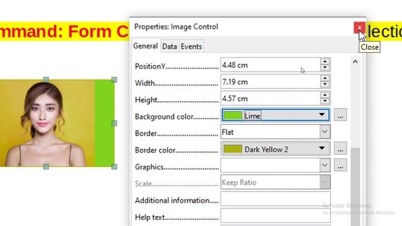This screenshot has height=226, width=402.
Task: Decrease PositionY with down spinner
Action: tap(325, 68)
